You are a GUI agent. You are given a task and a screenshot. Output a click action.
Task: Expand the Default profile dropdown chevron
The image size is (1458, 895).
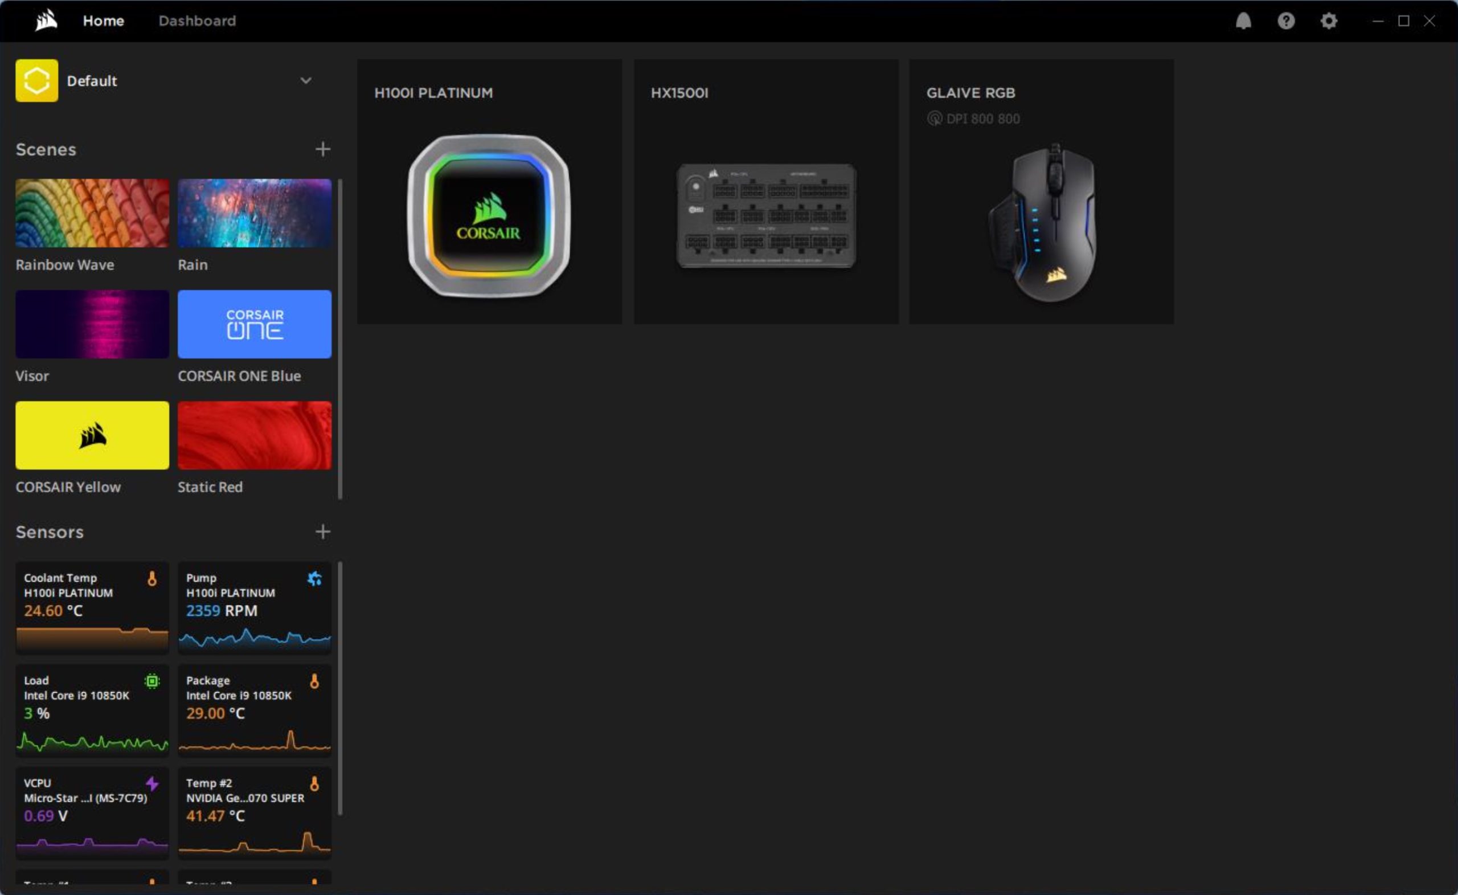coord(306,80)
